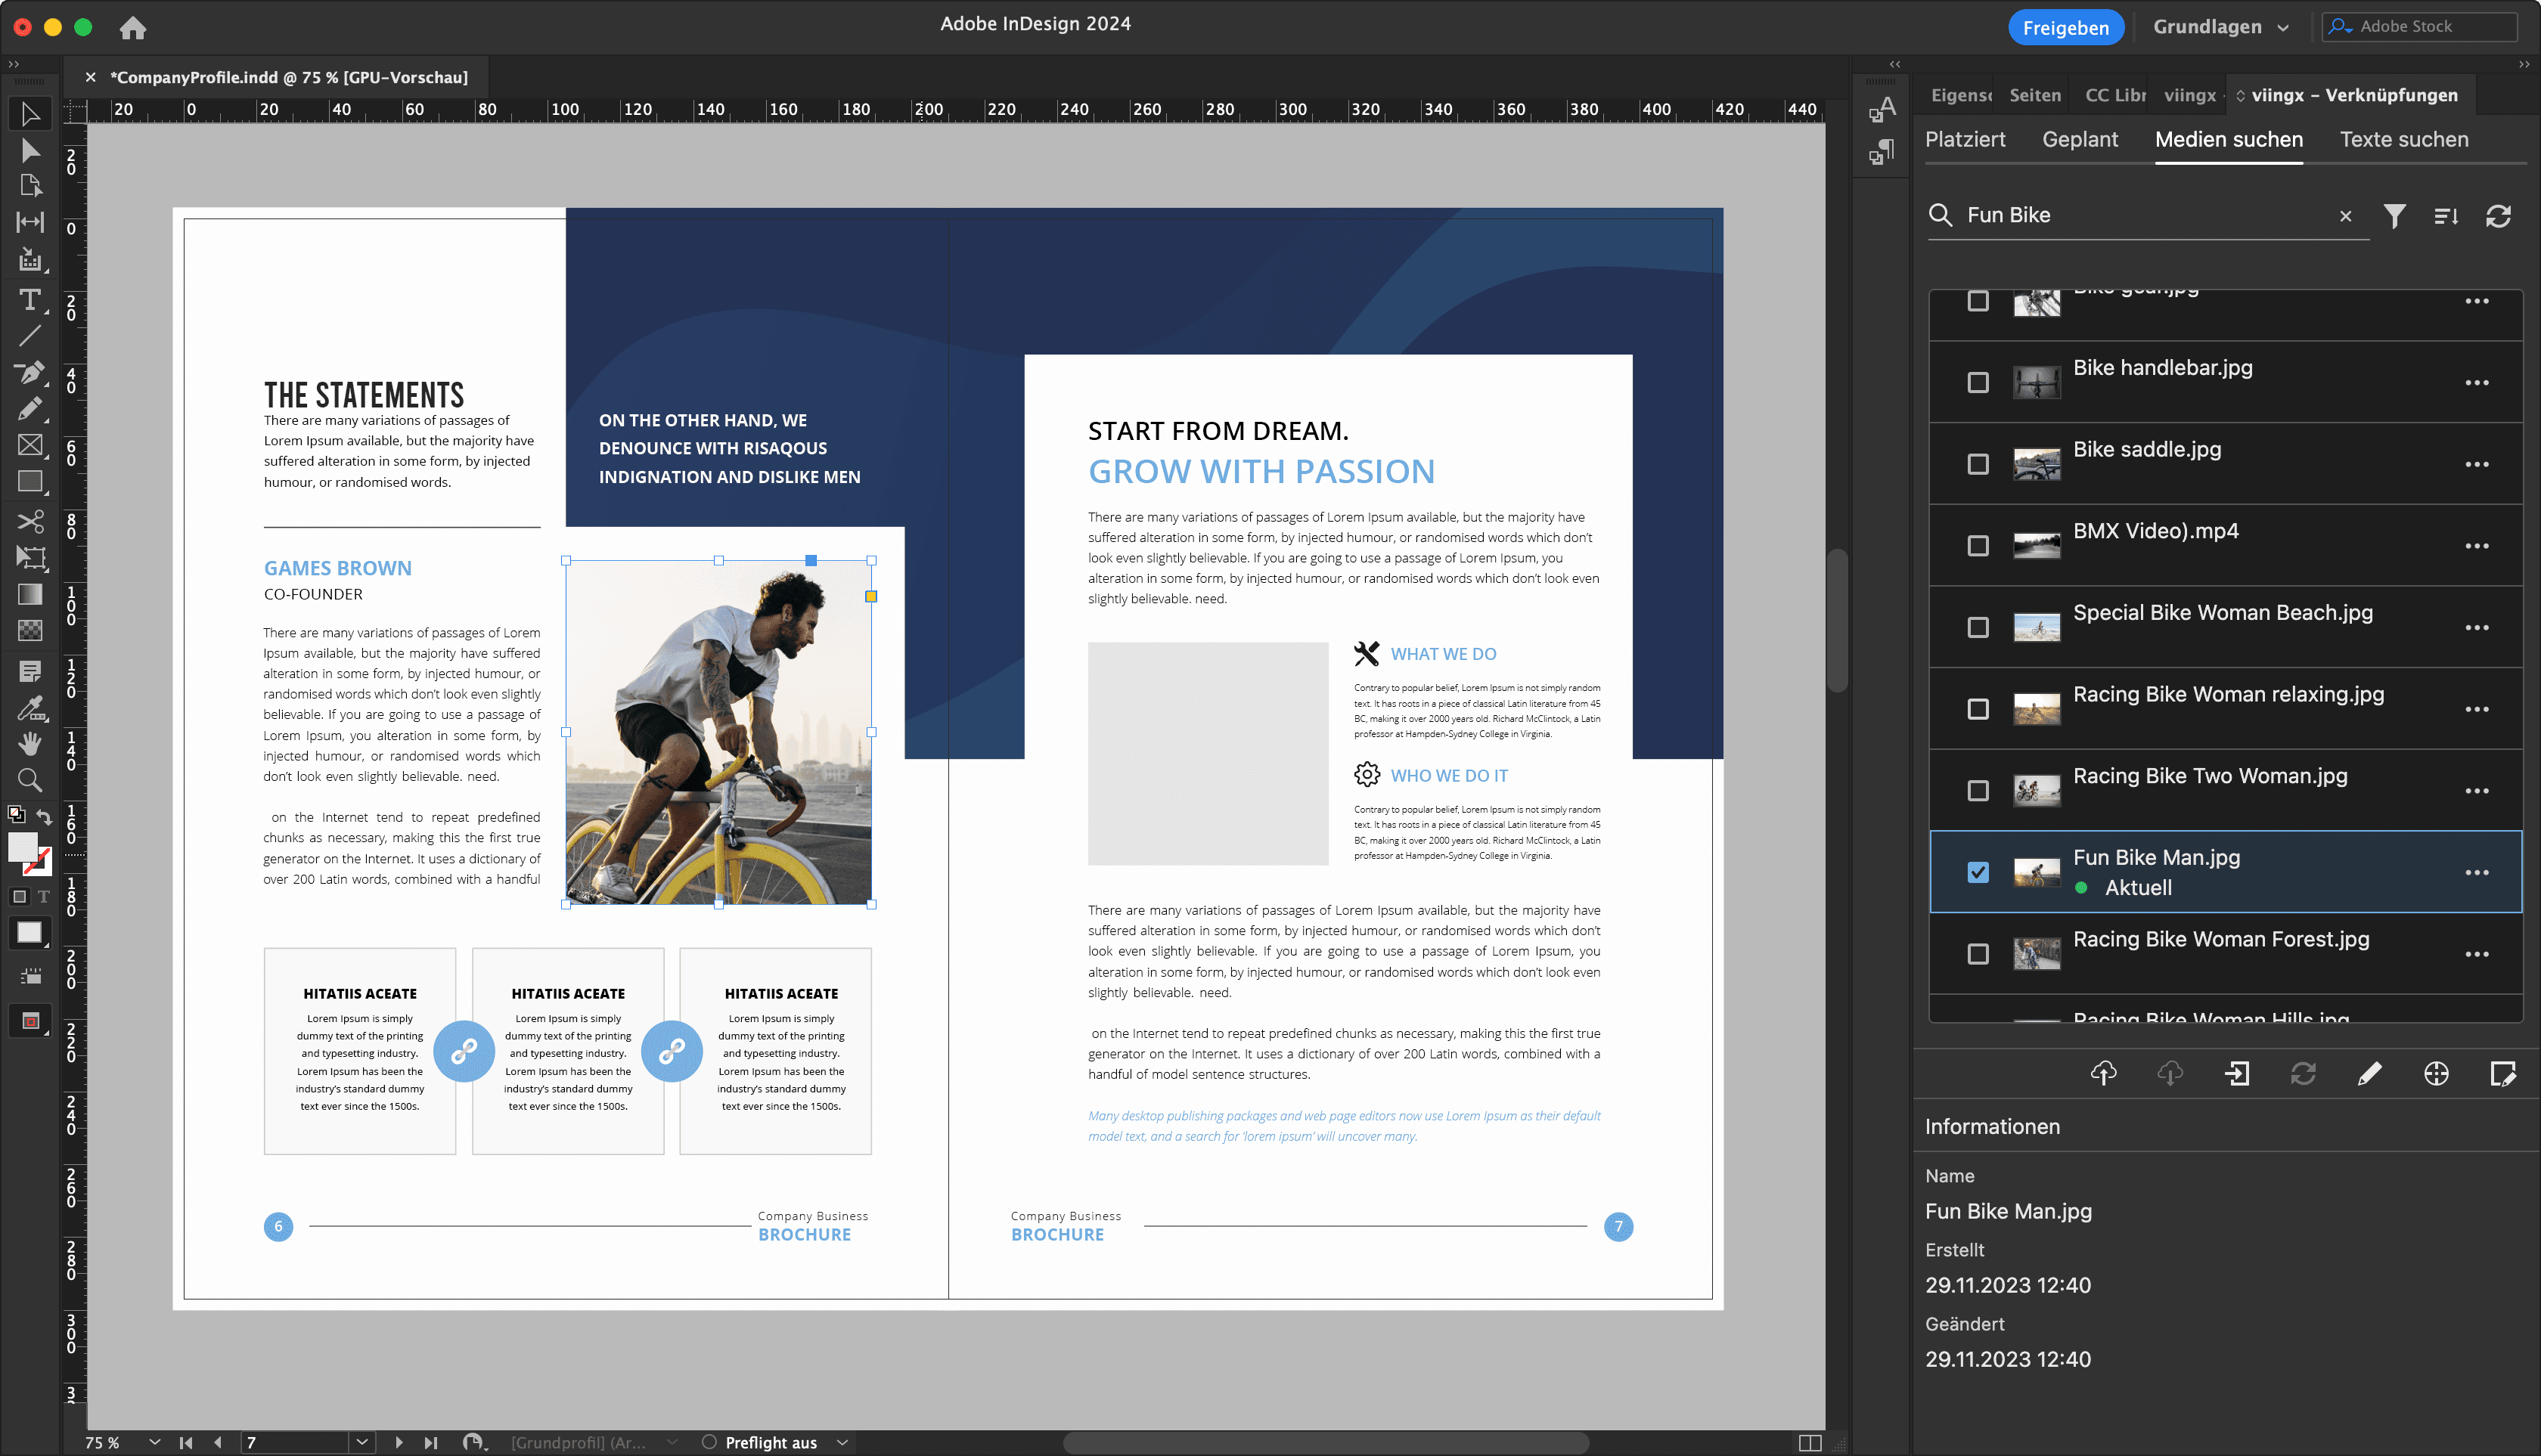Click the fill color swatch in toolbar
This screenshot has height=1456, width=2541.
coord(22,847)
